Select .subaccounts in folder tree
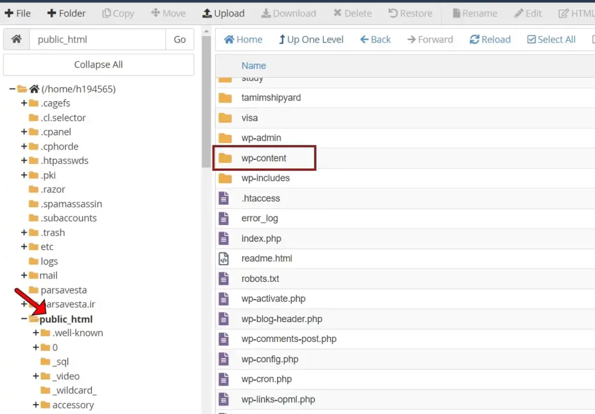Screen dimensions: 595x414 69,218
